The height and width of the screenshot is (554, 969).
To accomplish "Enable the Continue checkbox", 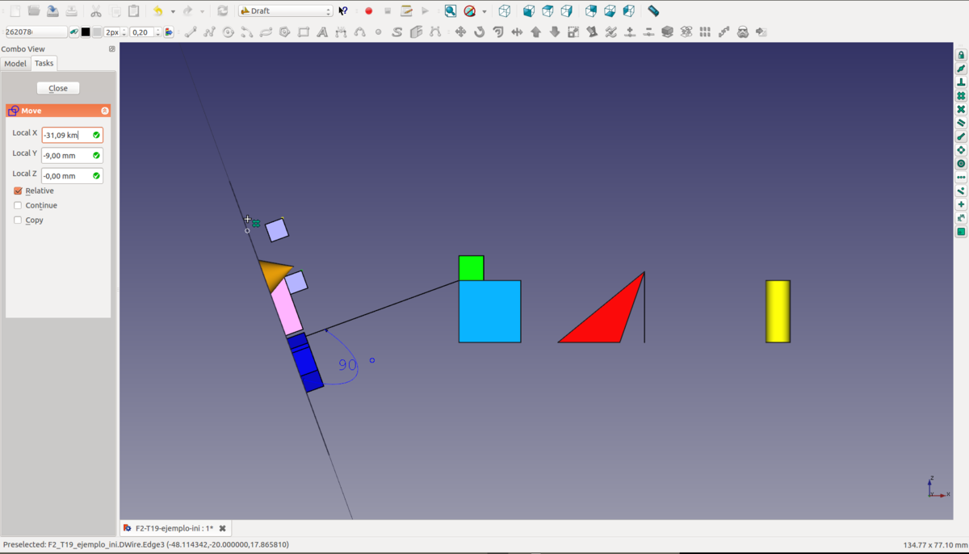I will (19, 206).
